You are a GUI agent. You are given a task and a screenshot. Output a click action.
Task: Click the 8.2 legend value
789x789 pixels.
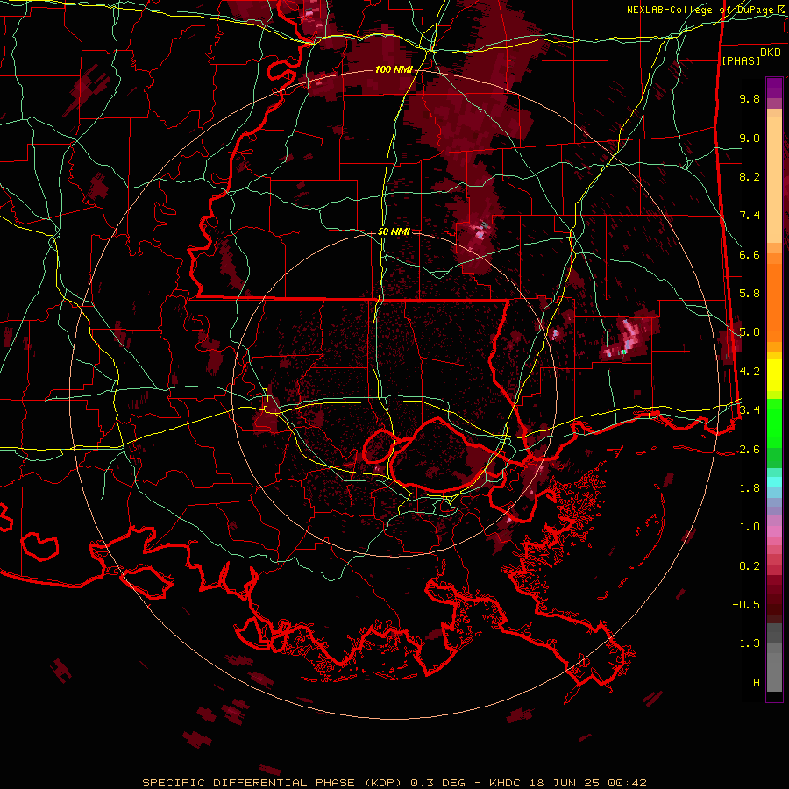click(750, 176)
